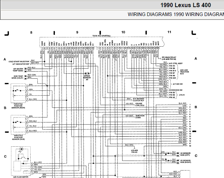
Task: Click the "PIN A2" label
Action: click(172, 98)
